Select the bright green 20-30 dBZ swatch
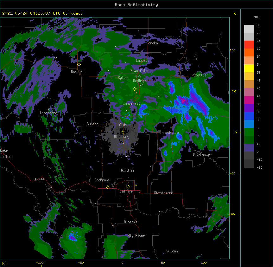Viewport: 273px width, 267px height. pyautogui.click(x=249, y=132)
